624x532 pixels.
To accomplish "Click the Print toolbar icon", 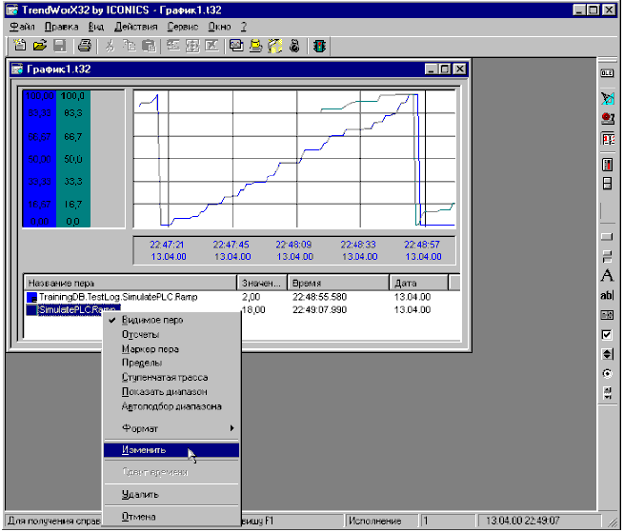I will [x=85, y=46].
